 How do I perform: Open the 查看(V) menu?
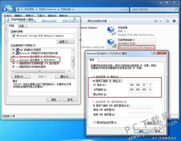[30, 16]
